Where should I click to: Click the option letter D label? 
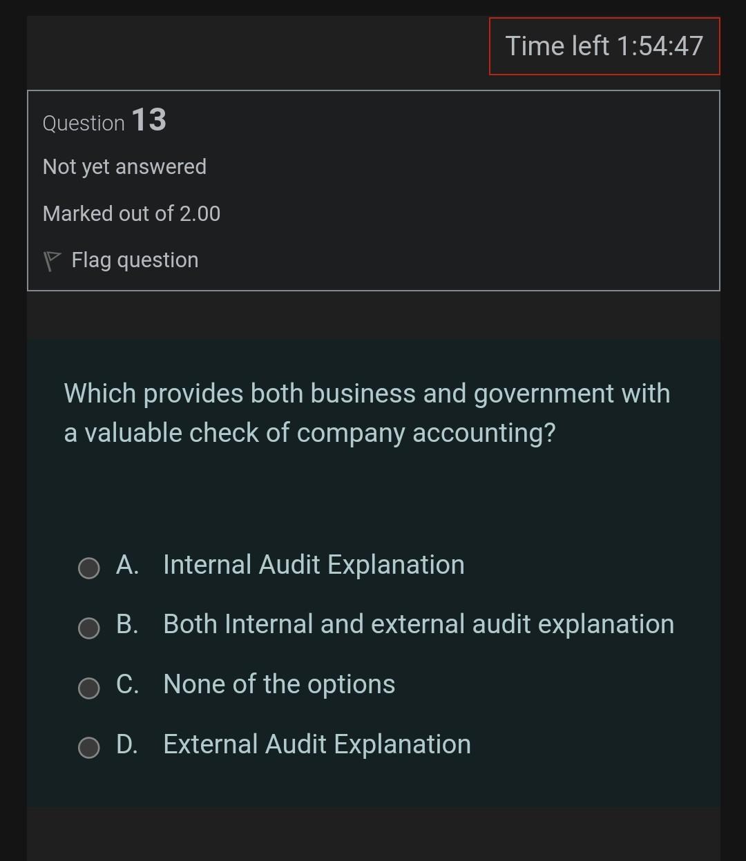128,744
